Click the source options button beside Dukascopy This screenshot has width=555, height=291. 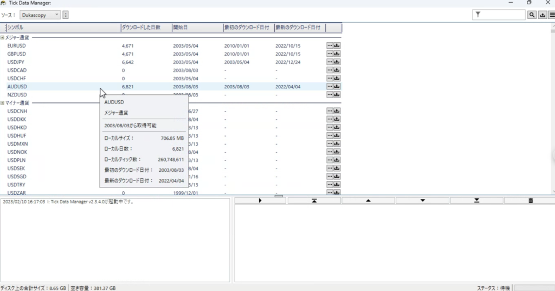click(x=66, y=15)
